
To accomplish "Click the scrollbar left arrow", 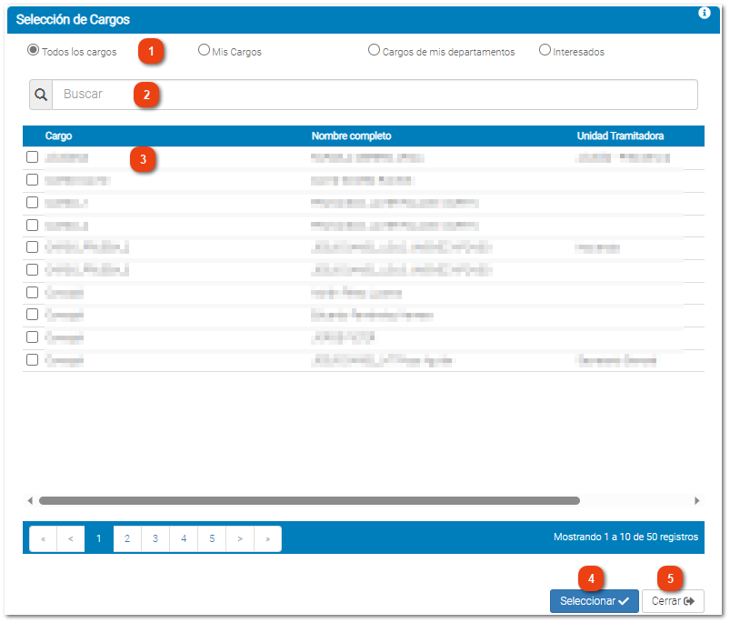I will pyautogui.click(x=30, y=501).
